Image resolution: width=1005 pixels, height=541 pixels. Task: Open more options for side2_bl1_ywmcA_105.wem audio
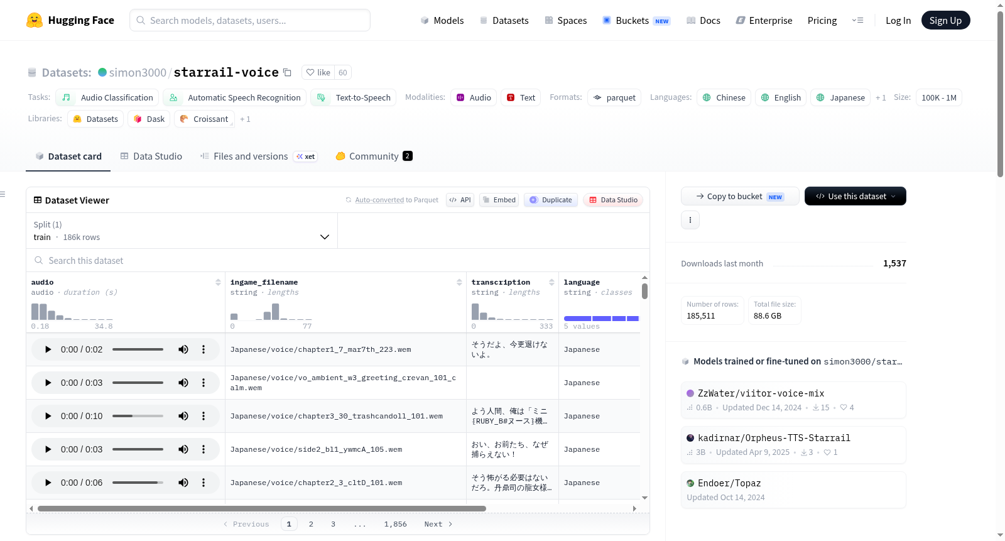tap(204, 449)
